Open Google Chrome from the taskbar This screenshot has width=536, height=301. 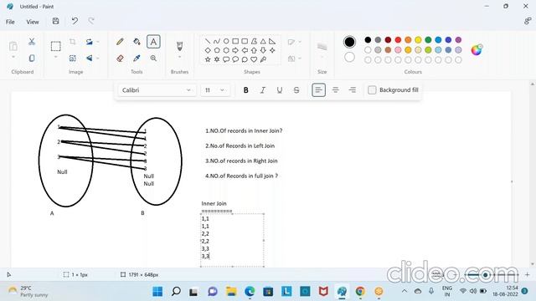tap(360, 292)
